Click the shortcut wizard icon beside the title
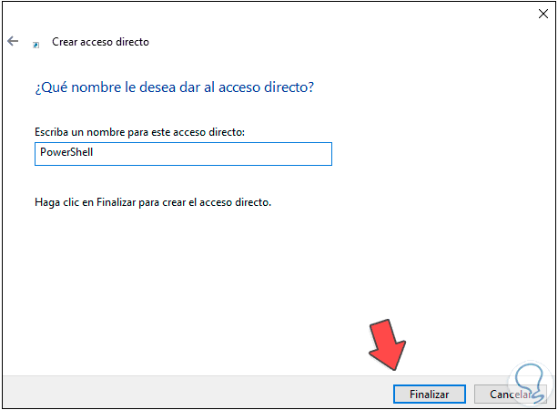This screenshot has height=410, width=558. tap(36, 44)
